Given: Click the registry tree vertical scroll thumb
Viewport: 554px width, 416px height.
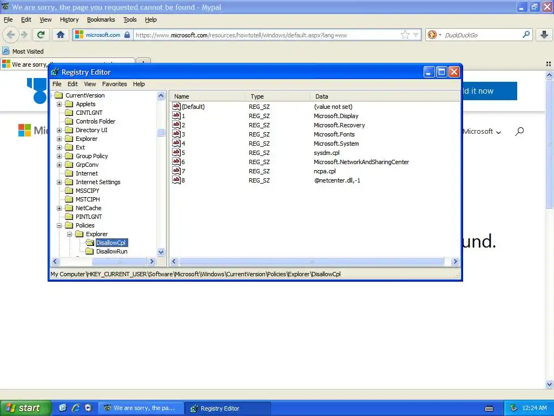Looking at the screenshot, I should pyautogui.click(x=161, y=132).
